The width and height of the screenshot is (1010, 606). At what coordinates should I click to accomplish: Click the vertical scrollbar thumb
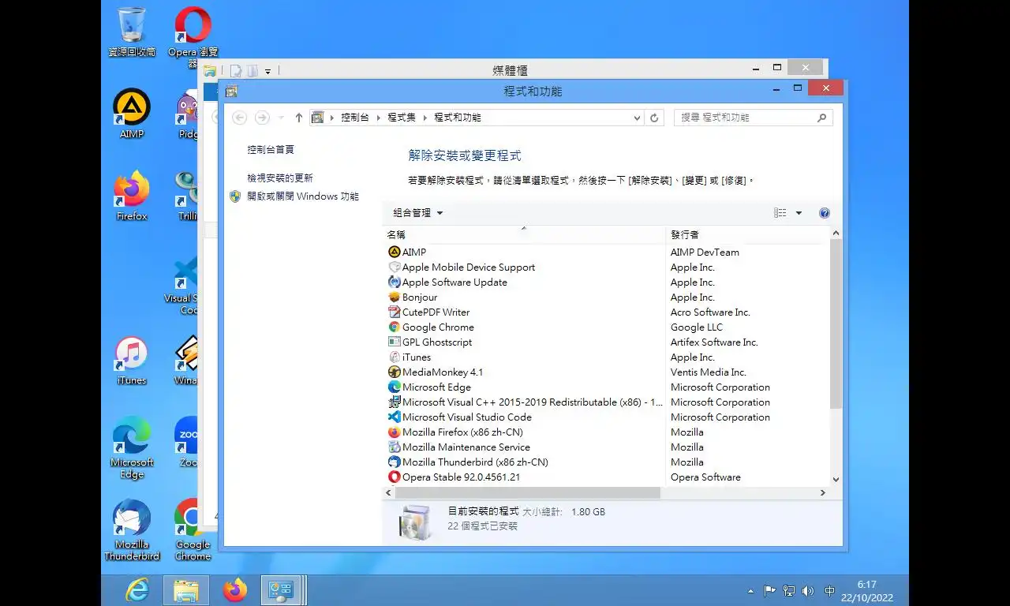pos(836,324)
